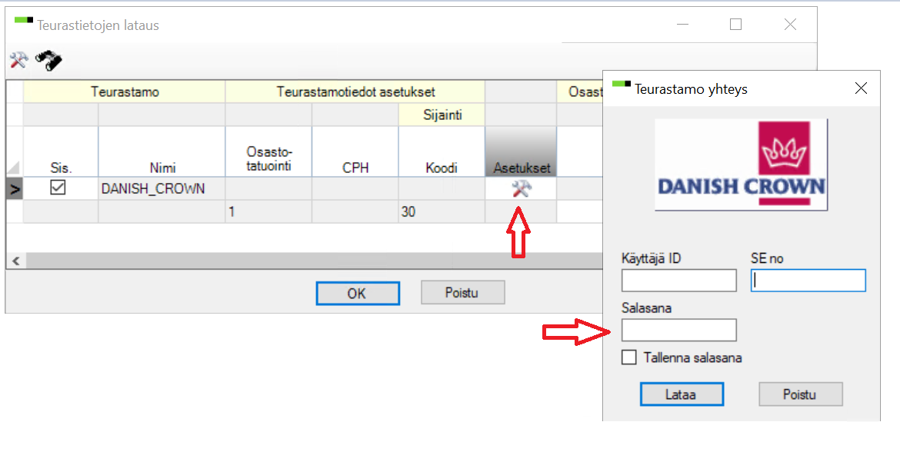900x452 pixels.
Task: Open Asetukset tools icon in DANISH_CROWN row
Action: point(522,188)
